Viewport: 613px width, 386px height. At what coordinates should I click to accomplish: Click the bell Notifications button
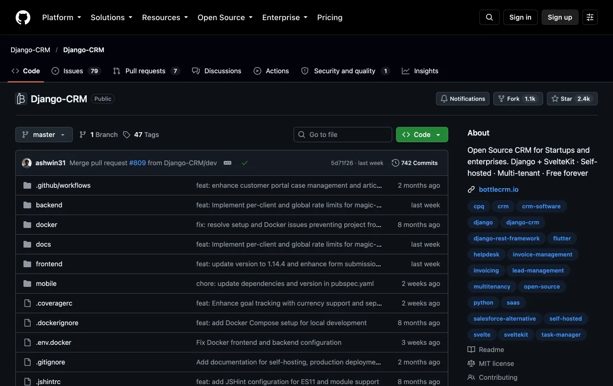coord(463,99)
